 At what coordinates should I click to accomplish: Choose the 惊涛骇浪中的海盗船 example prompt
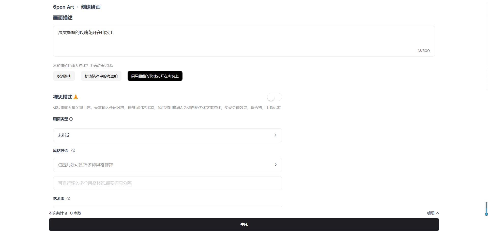101,76
